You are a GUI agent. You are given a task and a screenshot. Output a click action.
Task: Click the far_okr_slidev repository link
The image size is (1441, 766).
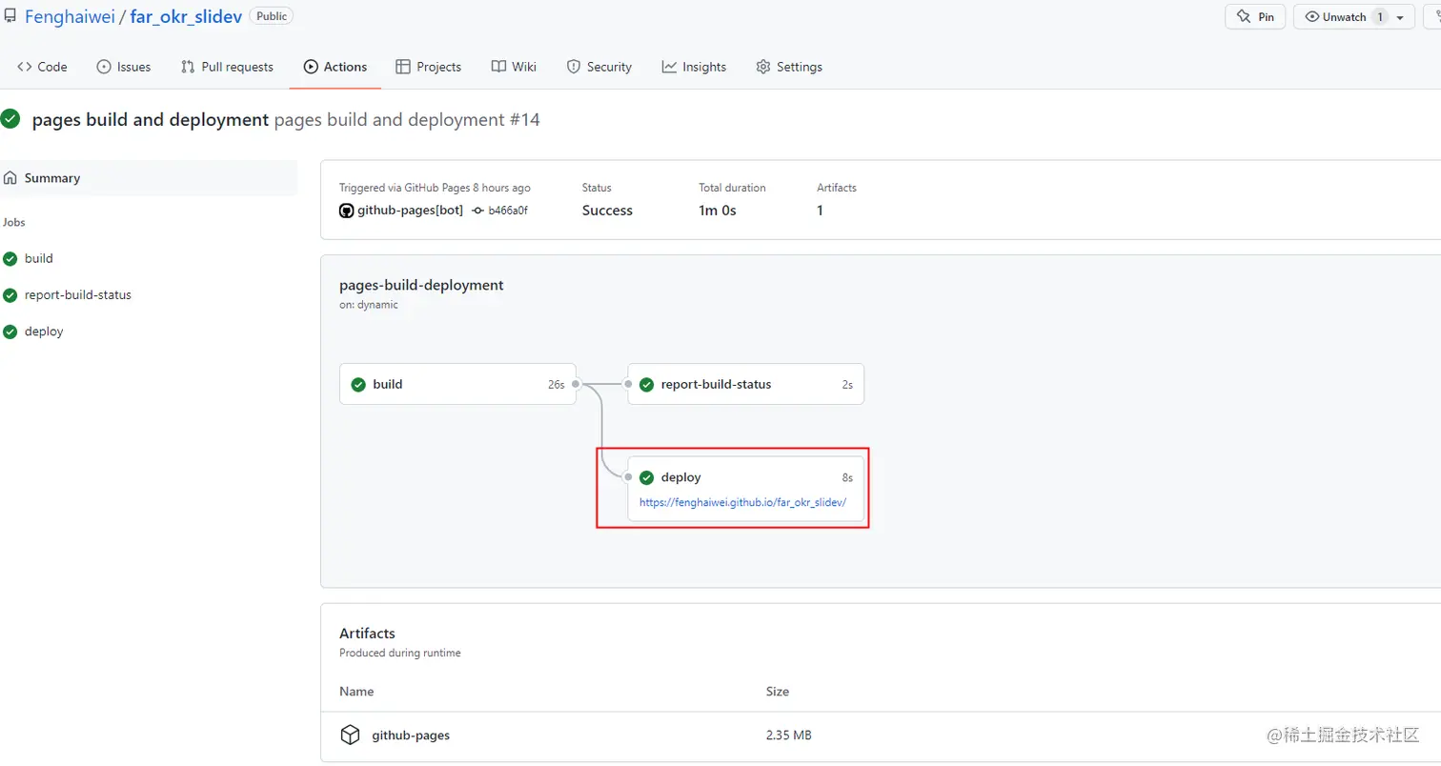(185, 17)
